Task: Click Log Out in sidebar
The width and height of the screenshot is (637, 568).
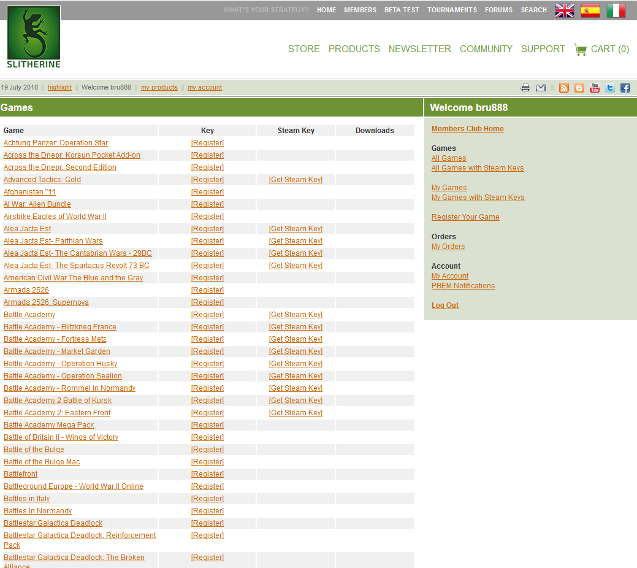Action: (x=444, y=305)
